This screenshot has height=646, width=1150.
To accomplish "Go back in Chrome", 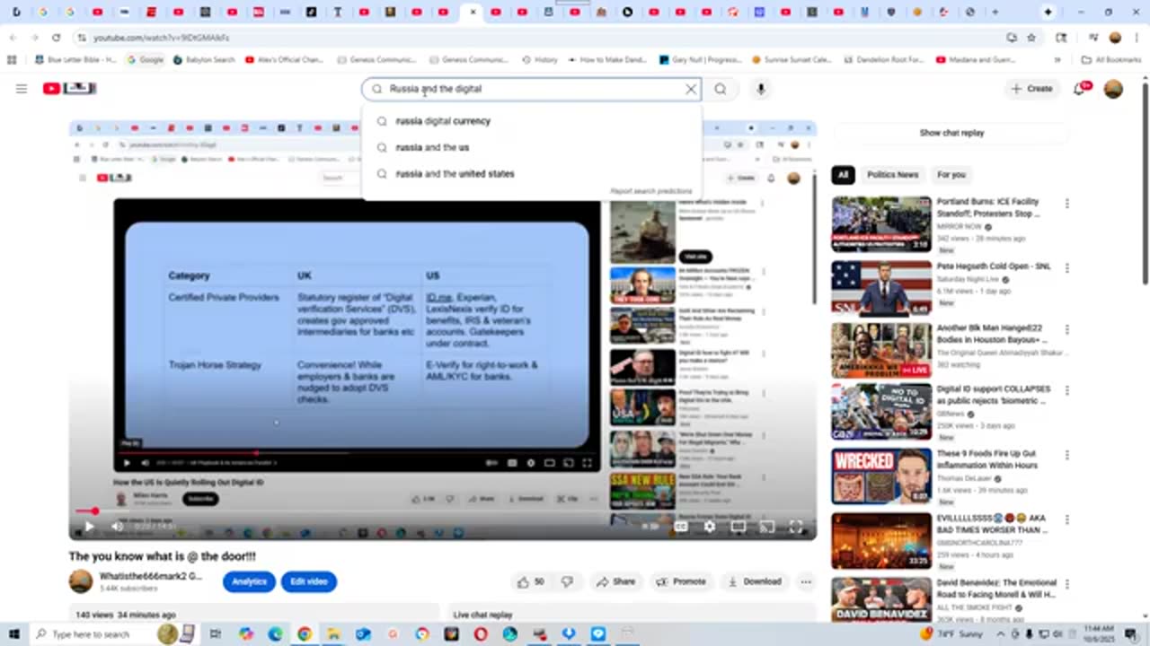I will (13, 38).
